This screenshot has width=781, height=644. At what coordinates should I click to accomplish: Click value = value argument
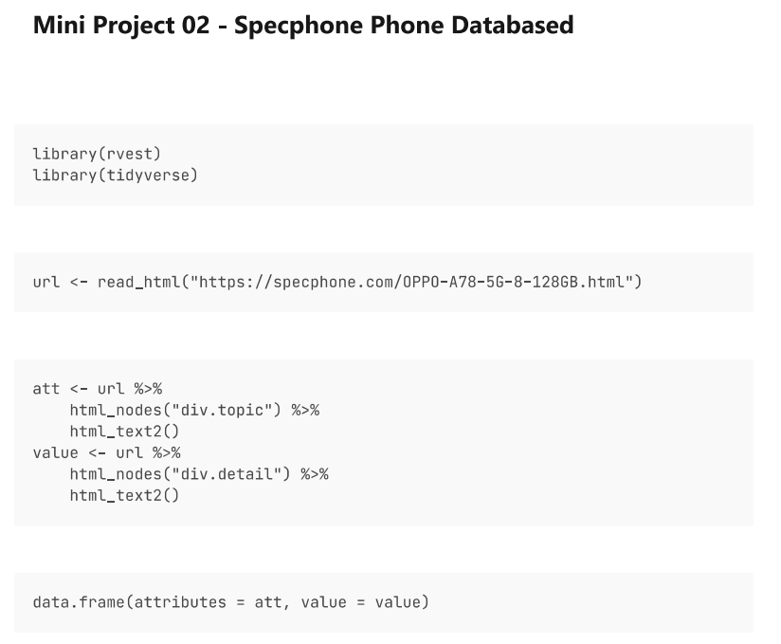(360, 602)
